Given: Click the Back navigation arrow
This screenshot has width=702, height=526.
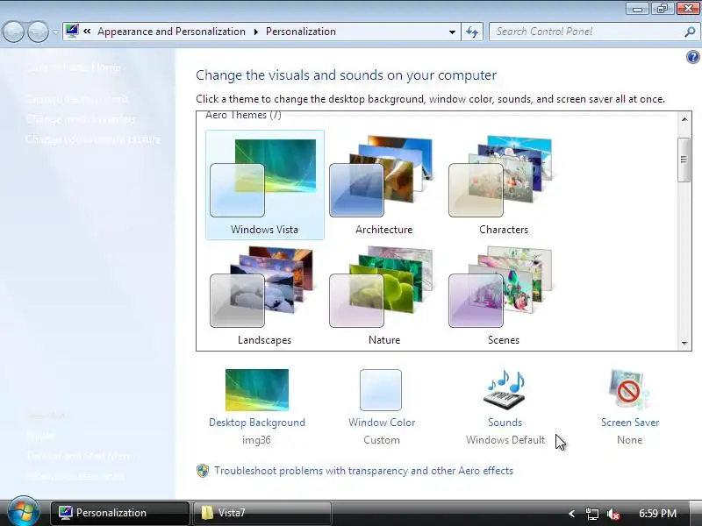Looking at the screenshot, I should coord(13,32).
